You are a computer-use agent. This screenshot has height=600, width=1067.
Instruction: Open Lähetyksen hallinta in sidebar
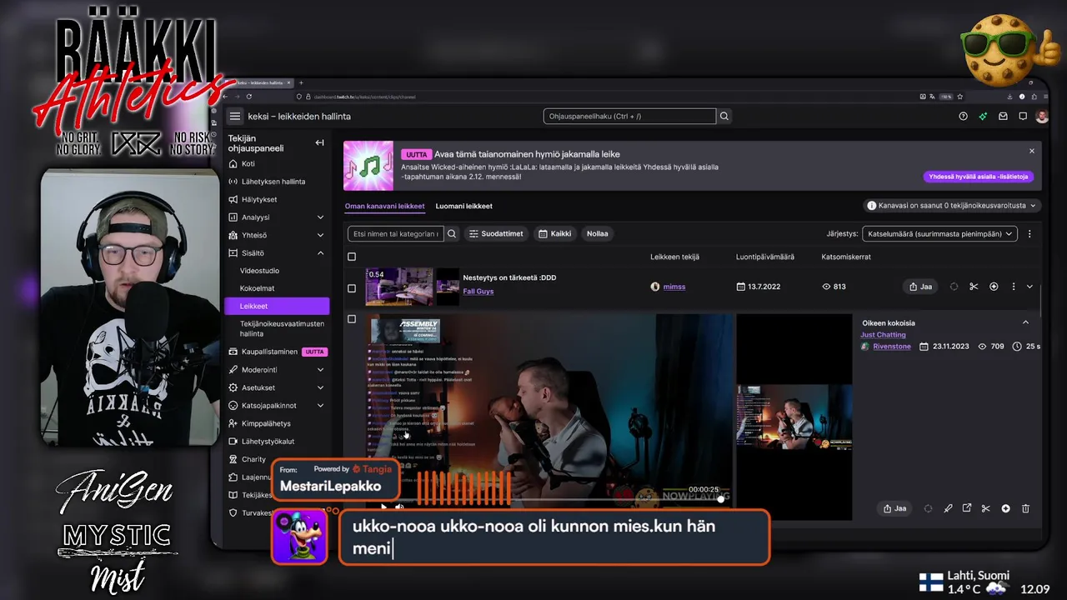tap(273, 182)
